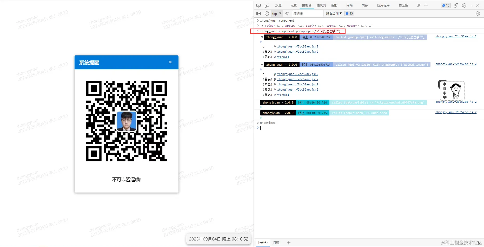Close the 系统提醒 popup dialog
Screen dimensions: 484x247
click(170, 62)
